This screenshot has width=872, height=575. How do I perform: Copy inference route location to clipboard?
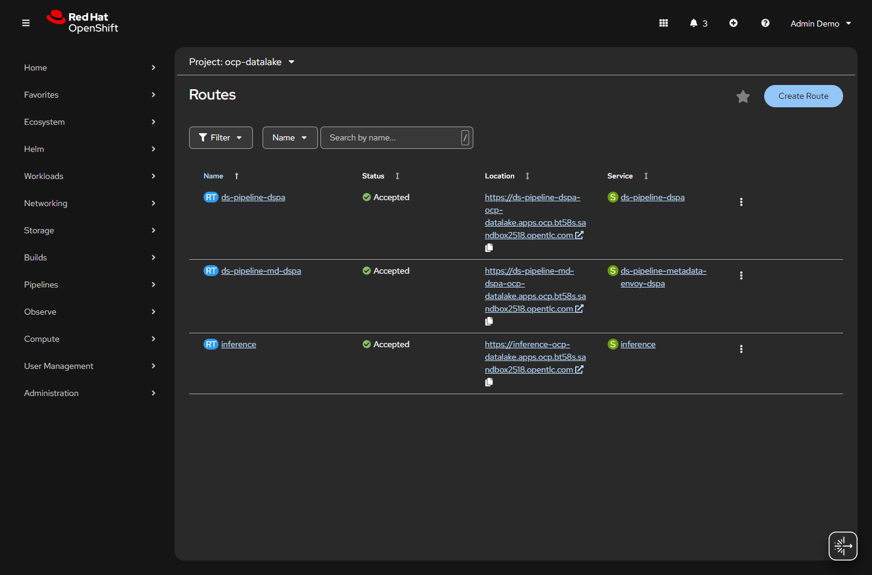(x=489, y=382)
